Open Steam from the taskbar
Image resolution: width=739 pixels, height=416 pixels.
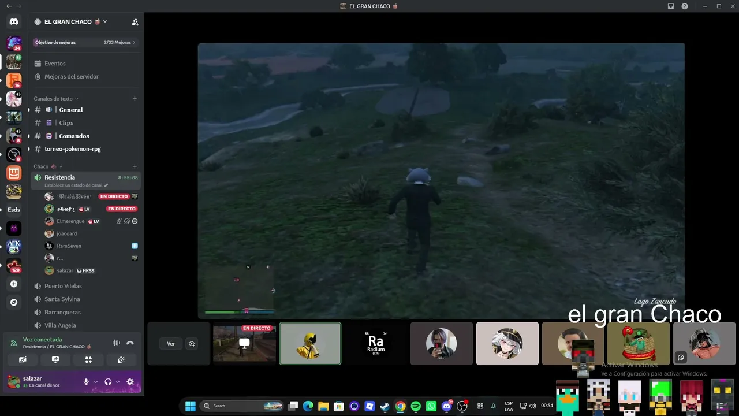click(x=385, y=406)
